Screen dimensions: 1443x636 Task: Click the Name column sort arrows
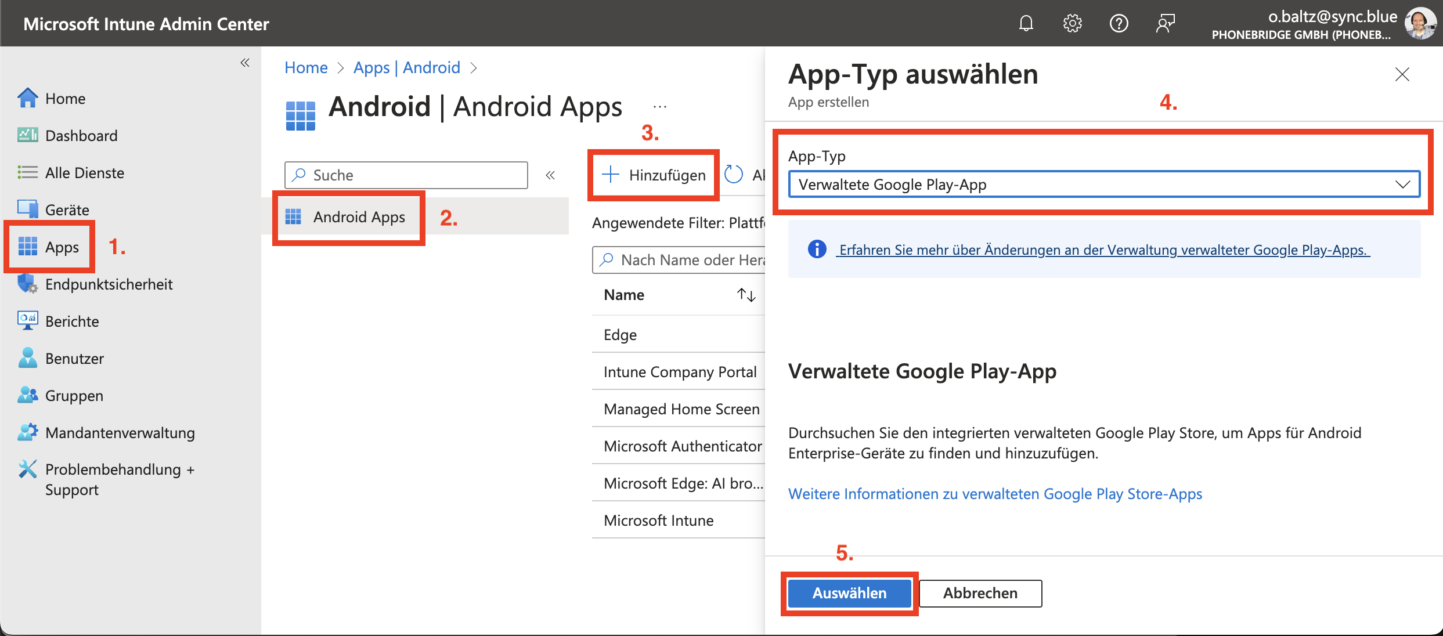click(746, 295)
